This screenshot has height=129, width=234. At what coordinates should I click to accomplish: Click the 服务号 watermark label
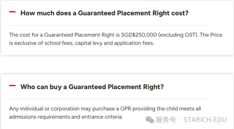click(x=166, y=120)
